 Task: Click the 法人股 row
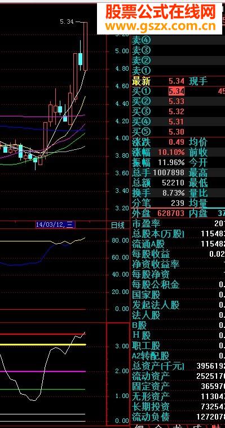point(178,315)
